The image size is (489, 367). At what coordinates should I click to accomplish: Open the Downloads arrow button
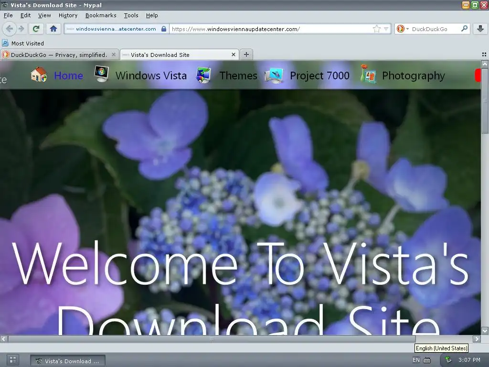(x=480, y=29)
